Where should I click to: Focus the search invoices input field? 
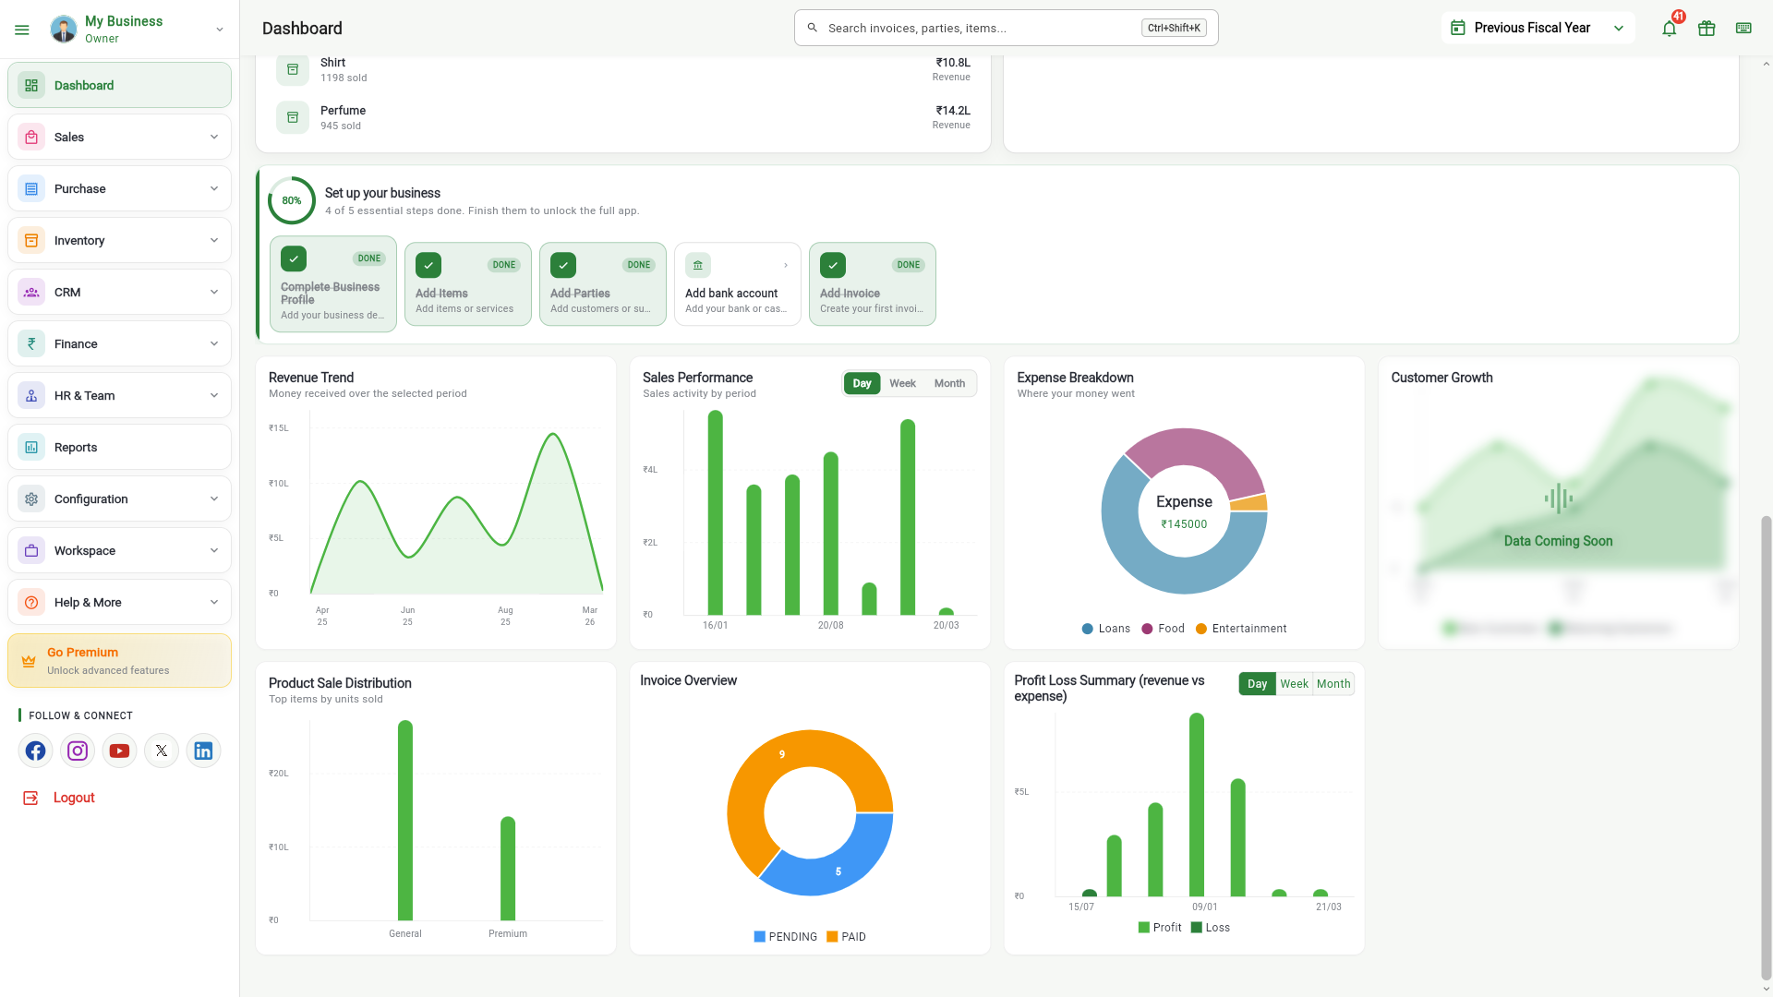1006,28
